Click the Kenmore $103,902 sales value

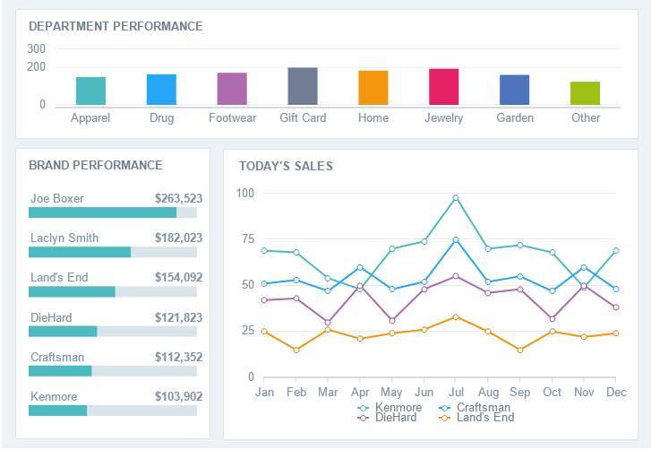[x=178, y=397]
